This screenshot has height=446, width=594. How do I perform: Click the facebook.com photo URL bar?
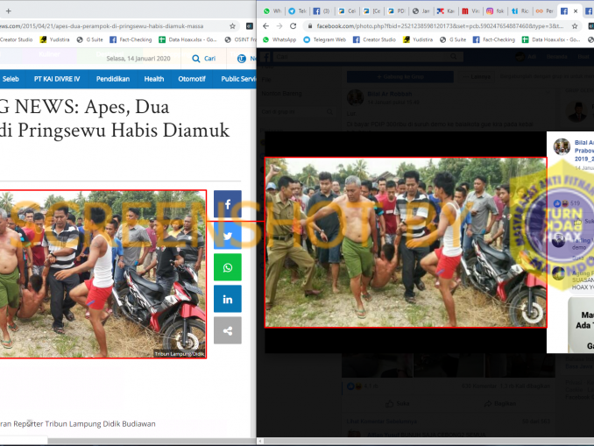click(440, 26)
